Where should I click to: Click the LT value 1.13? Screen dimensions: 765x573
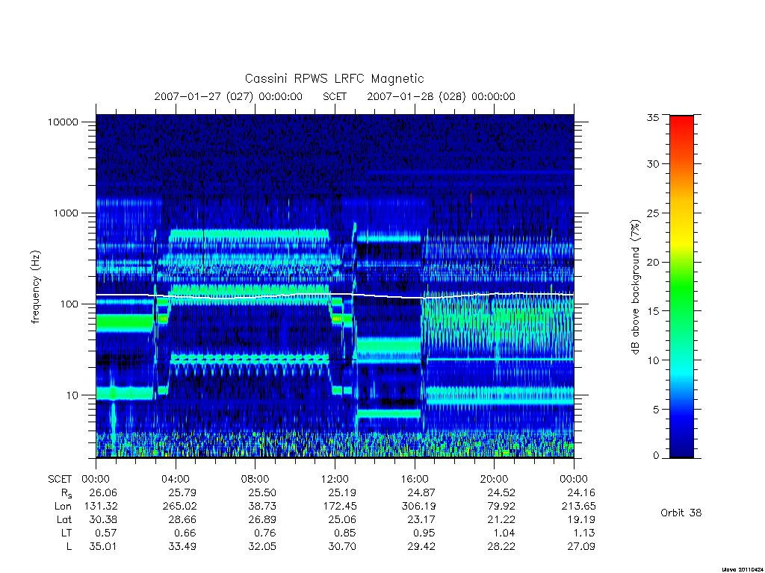point(584,533)
